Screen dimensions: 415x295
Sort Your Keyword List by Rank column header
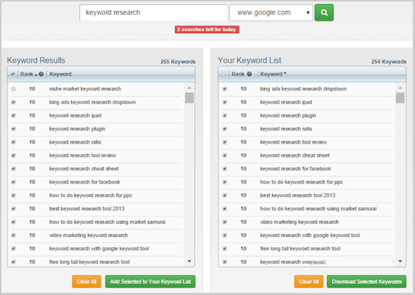[238, 75]
